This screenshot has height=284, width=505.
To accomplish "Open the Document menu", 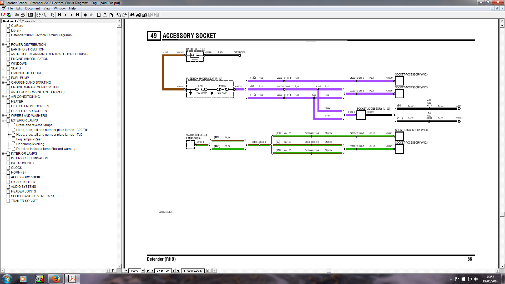I will (x=33, y=8).
